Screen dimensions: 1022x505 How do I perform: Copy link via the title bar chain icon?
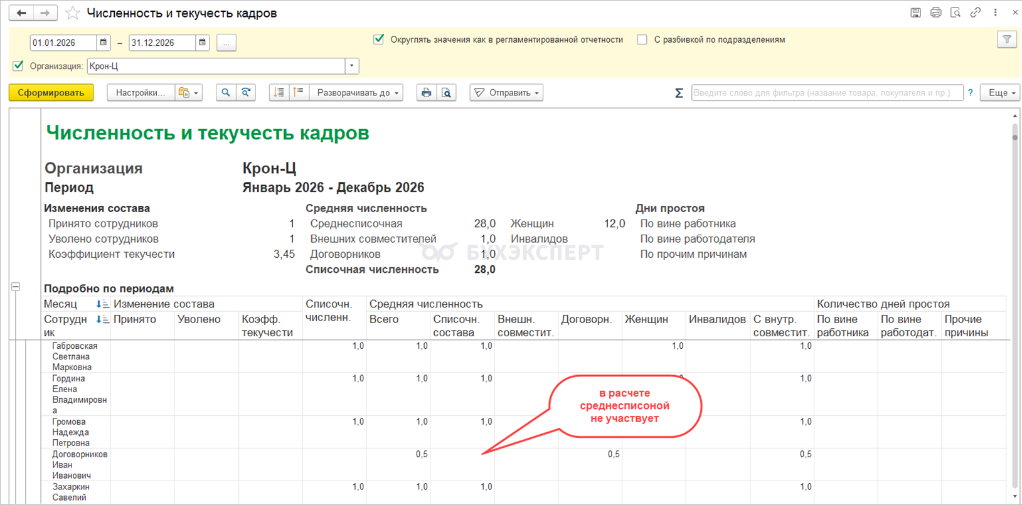975,13
